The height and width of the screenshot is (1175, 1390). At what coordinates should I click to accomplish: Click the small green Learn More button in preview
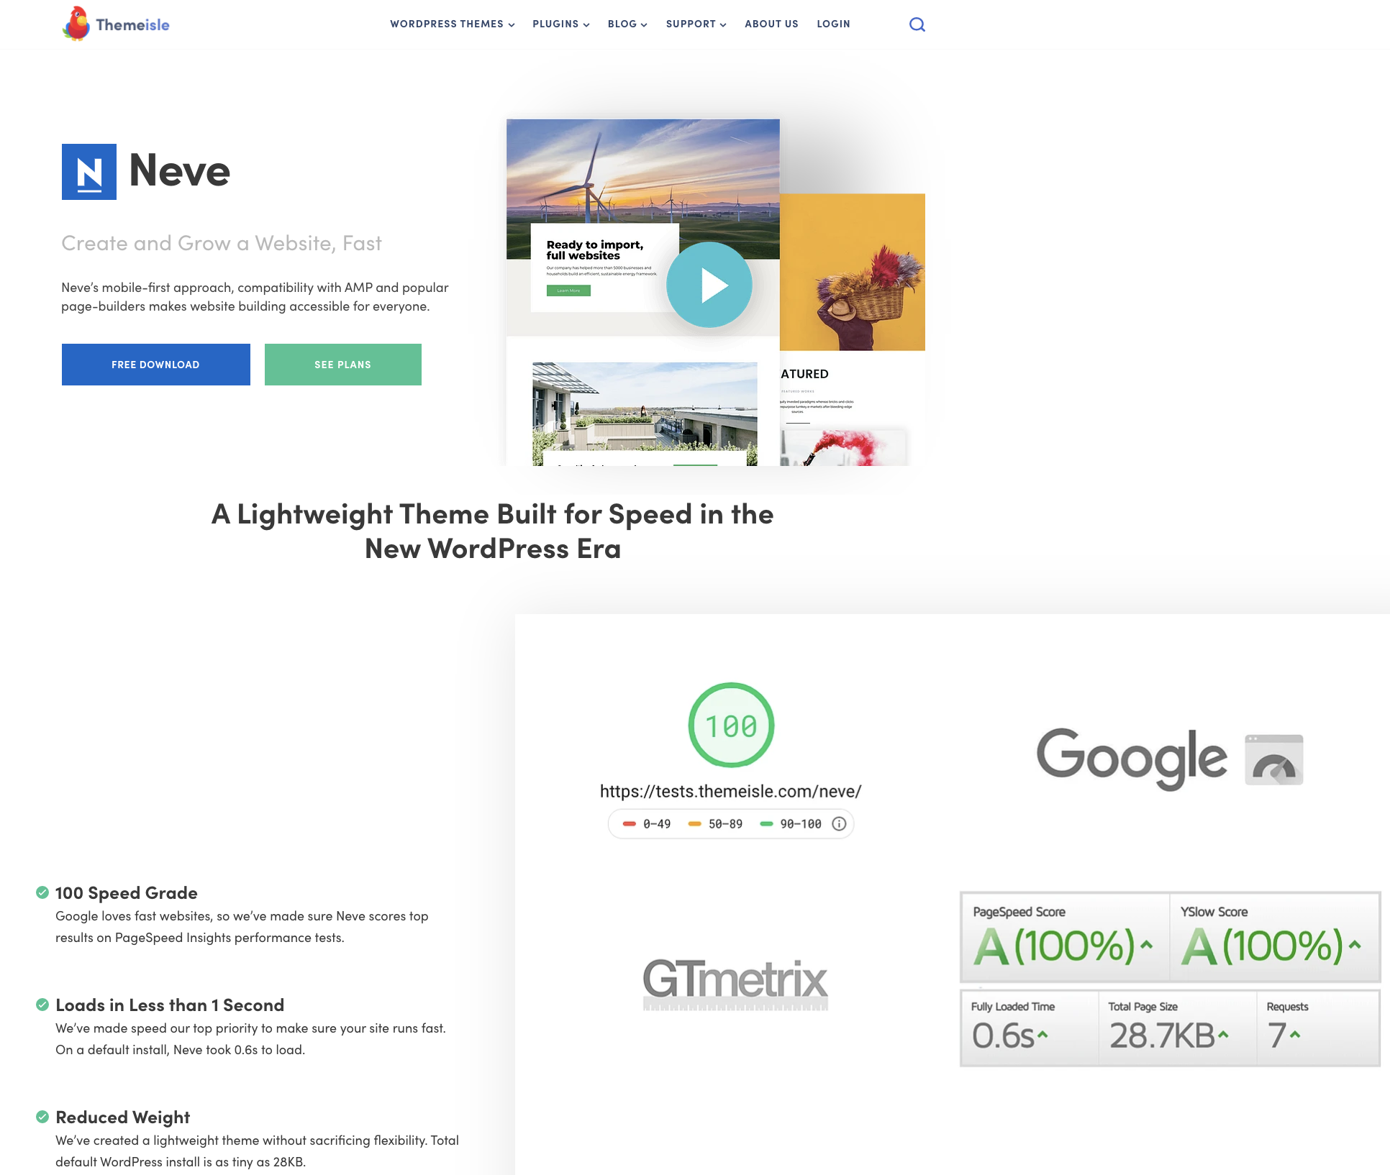point(568,291)
